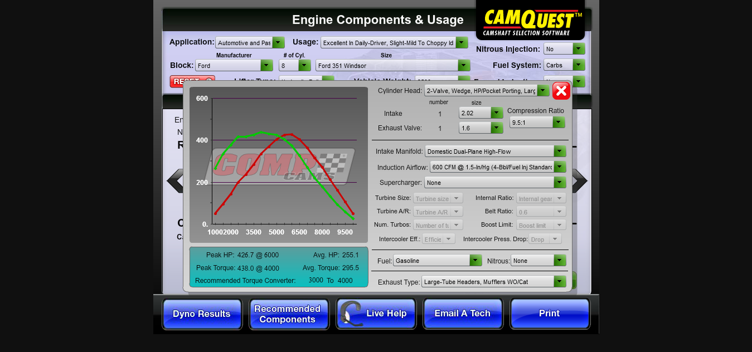Click the Print button
This screenshot has width=752, height=352.
(x=549, y=314)
